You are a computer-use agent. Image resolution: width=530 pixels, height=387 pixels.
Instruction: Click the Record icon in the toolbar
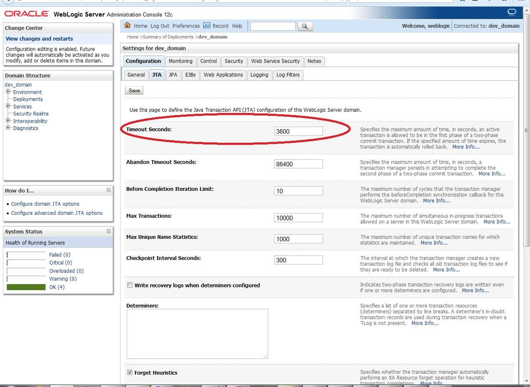tap(207, 26)
